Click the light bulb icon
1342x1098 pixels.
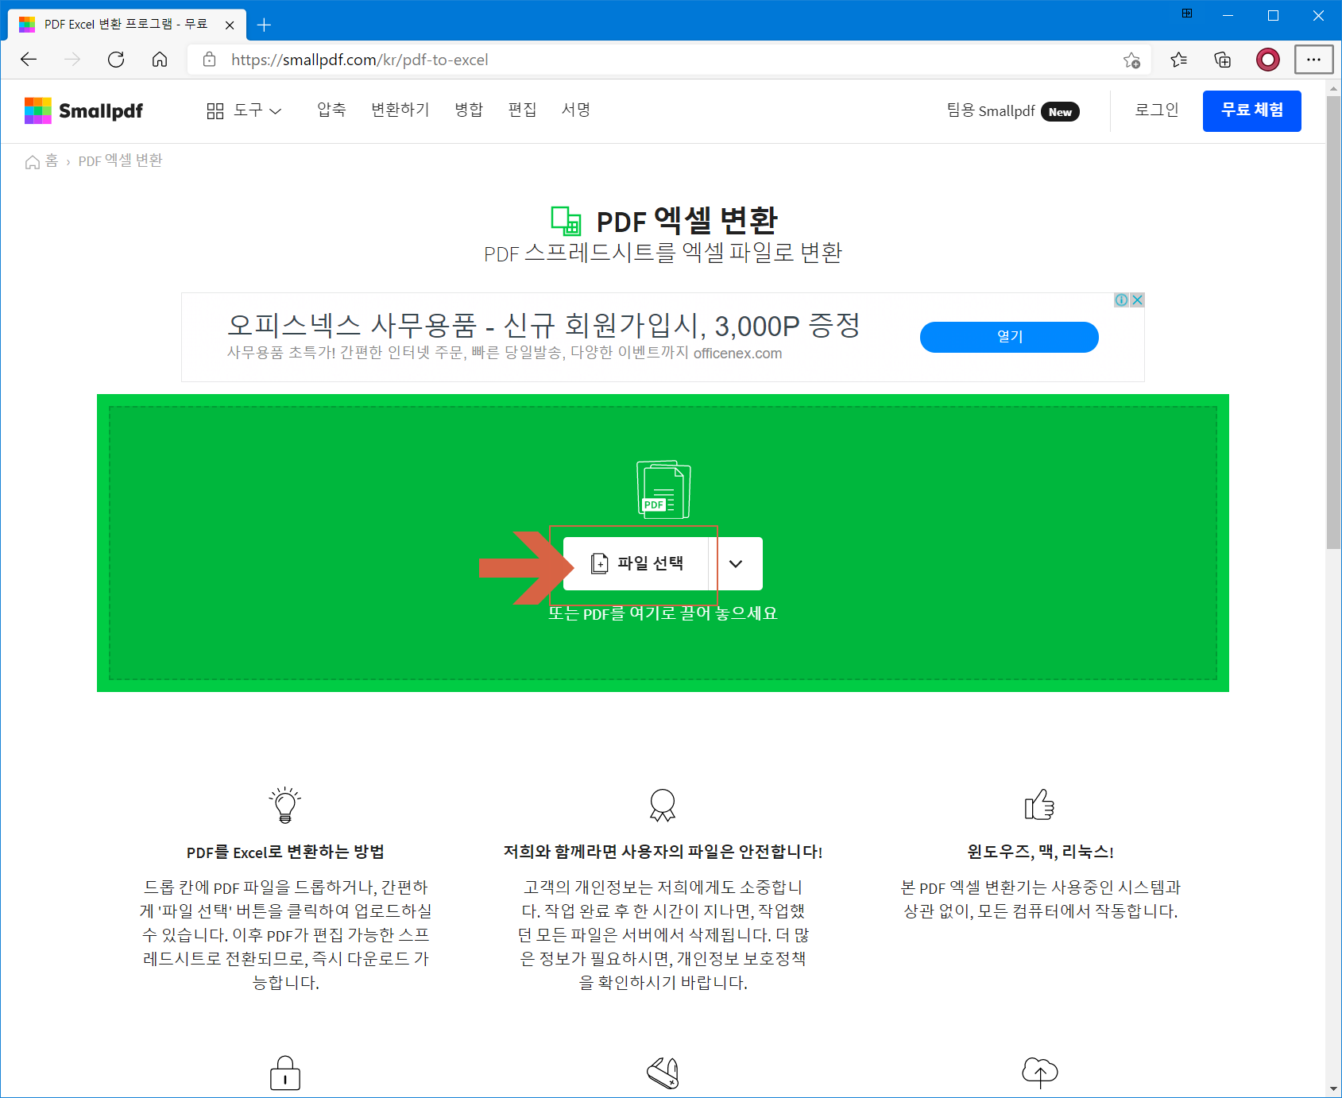(x=285, y=805)
